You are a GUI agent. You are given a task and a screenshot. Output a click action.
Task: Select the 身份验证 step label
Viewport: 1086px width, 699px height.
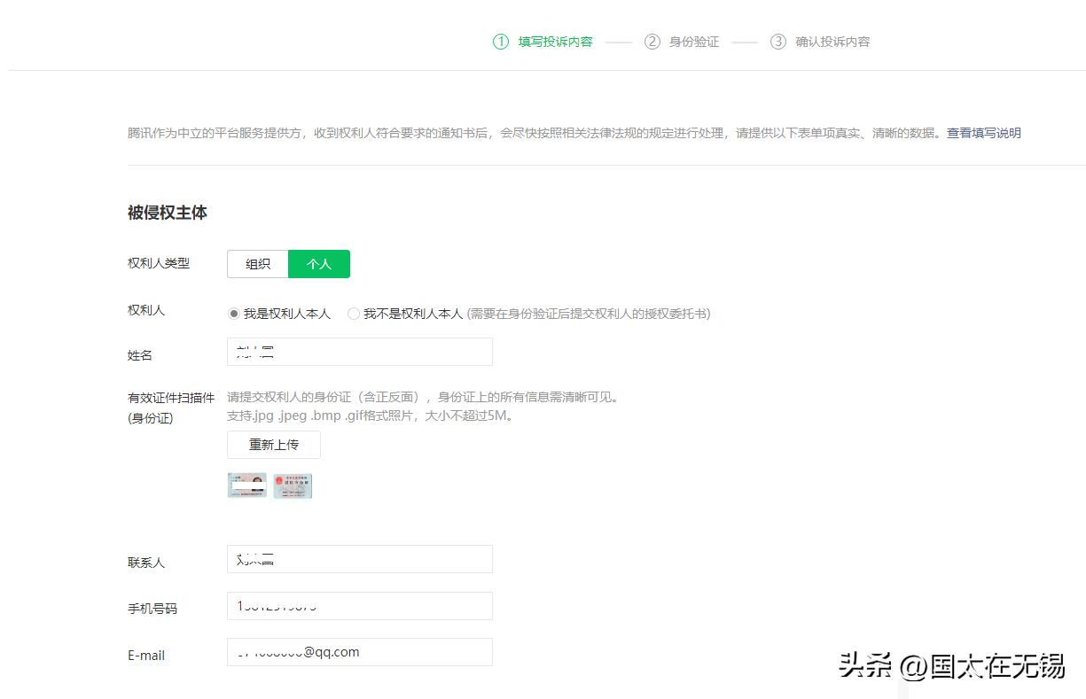coord(695,42)
